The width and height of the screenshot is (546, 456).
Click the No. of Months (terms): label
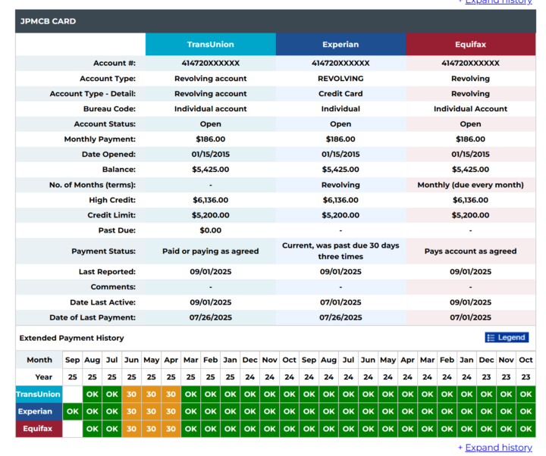[x=93, y=185]
